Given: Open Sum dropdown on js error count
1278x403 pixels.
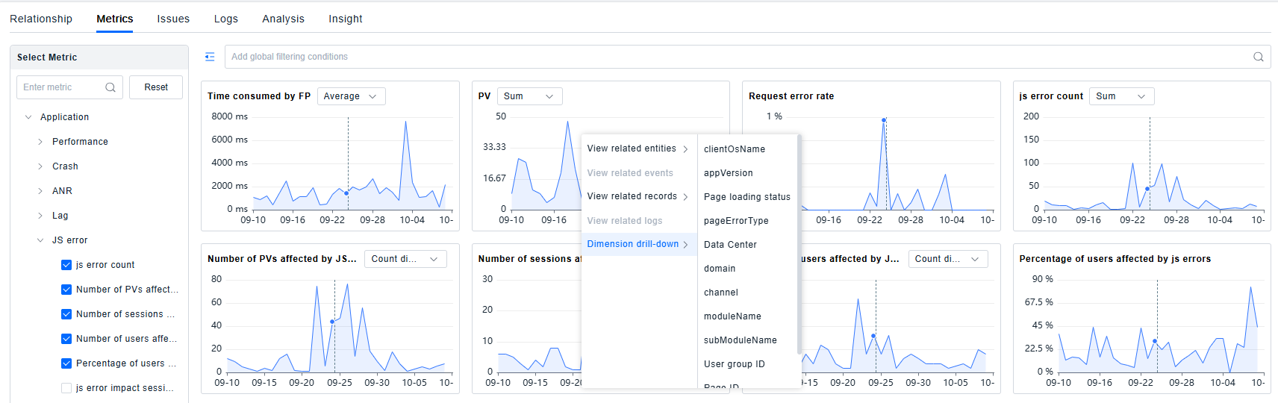Looking at the screenshot, I should 1120,96.
